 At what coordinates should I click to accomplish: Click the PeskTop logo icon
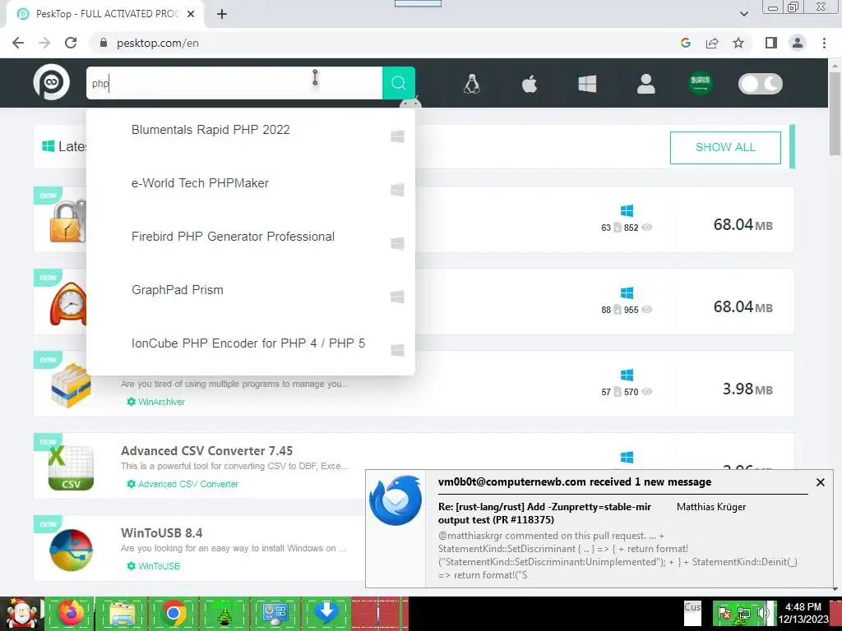pos(52,83)
